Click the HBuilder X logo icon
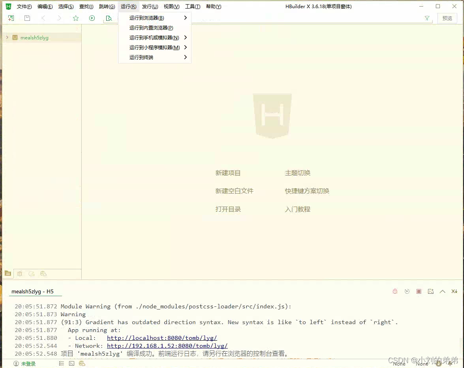464x368 pixels. pyautogui.click(x=8, y=6)
